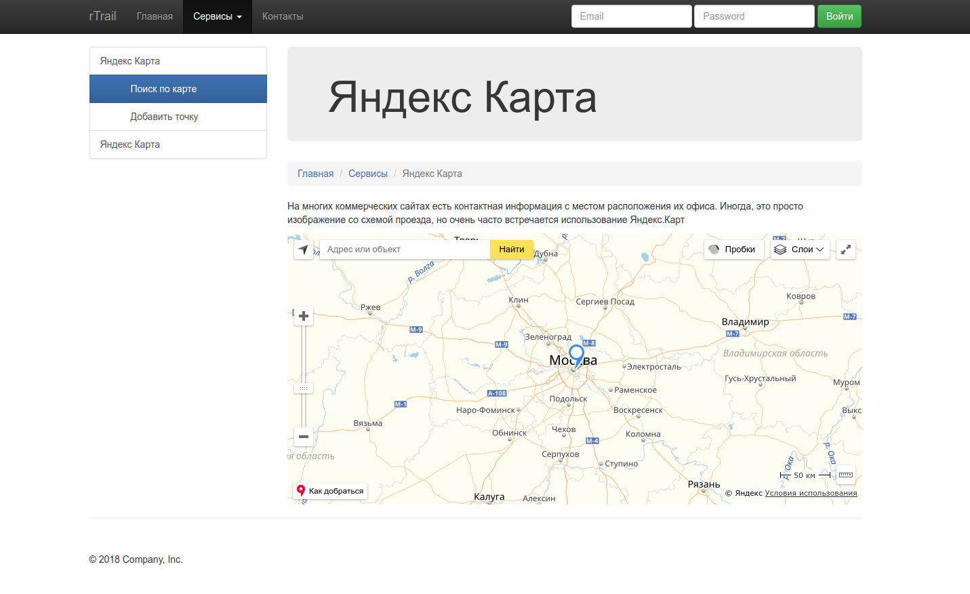
Task: Click the Найти search button on map
Action: tap(512, 250)
